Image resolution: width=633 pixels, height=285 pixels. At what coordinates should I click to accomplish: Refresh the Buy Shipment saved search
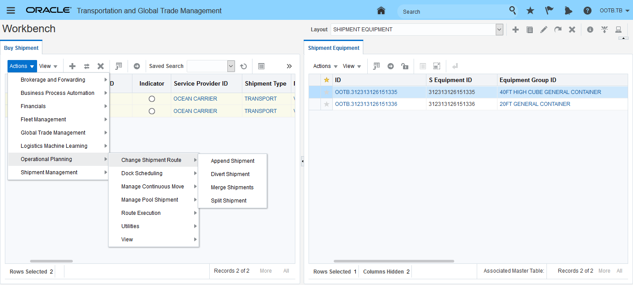[x=243, y=66]
